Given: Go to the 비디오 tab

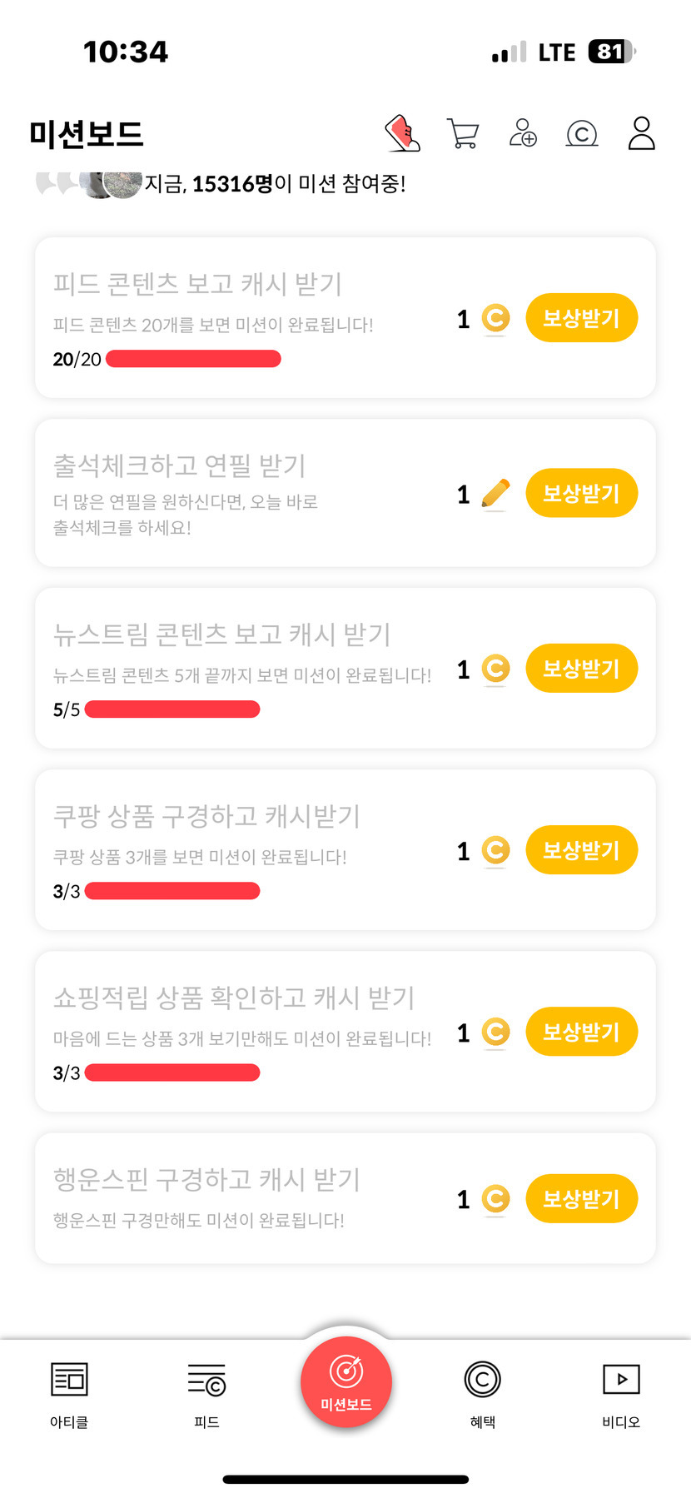Looking at the screenshot, I should pos(621,1394).
